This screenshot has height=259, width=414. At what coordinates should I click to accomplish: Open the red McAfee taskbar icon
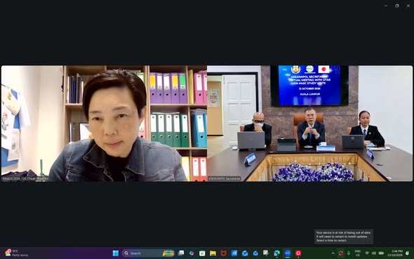(224, 253)
